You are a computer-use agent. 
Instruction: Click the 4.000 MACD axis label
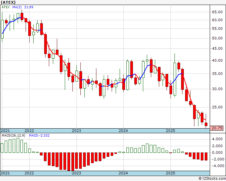point(218,139)
